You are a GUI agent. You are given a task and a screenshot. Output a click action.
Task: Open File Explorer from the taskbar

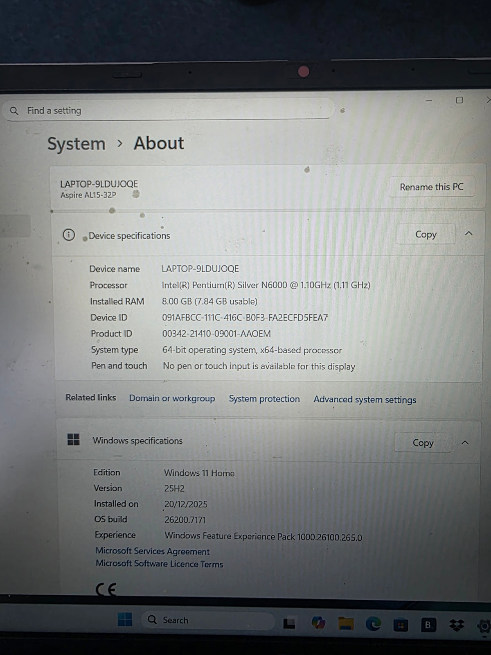346,623
